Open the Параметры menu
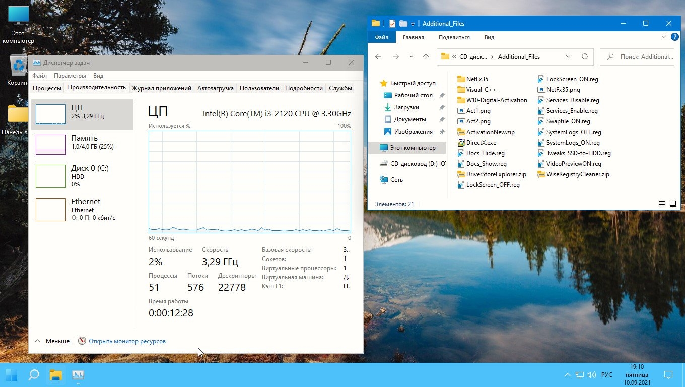The width and height of the screenshot is (685, 387). click(70, 76)
